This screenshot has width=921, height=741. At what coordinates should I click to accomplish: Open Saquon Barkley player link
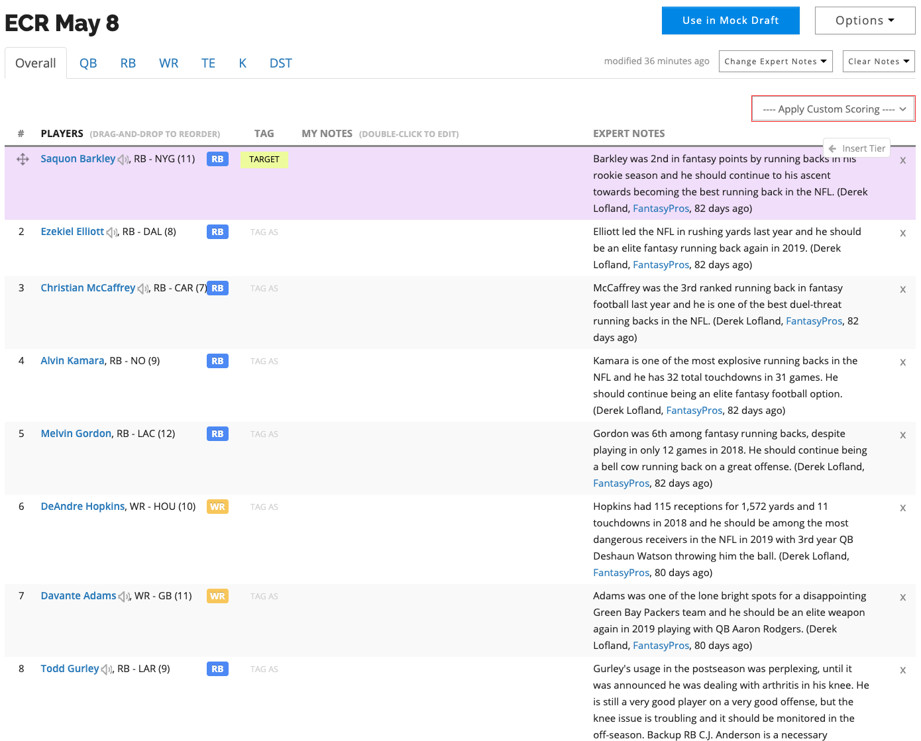tap(78, 159)
